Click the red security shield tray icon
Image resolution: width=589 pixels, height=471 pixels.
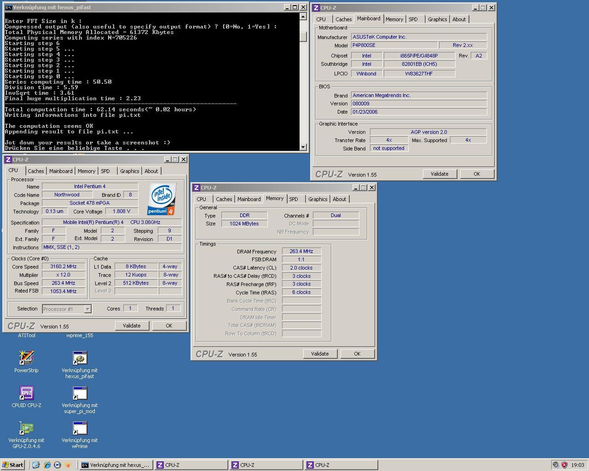click(x=564, y=465)
